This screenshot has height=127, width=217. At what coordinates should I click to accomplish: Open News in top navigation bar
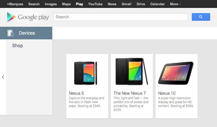(112, 4)
